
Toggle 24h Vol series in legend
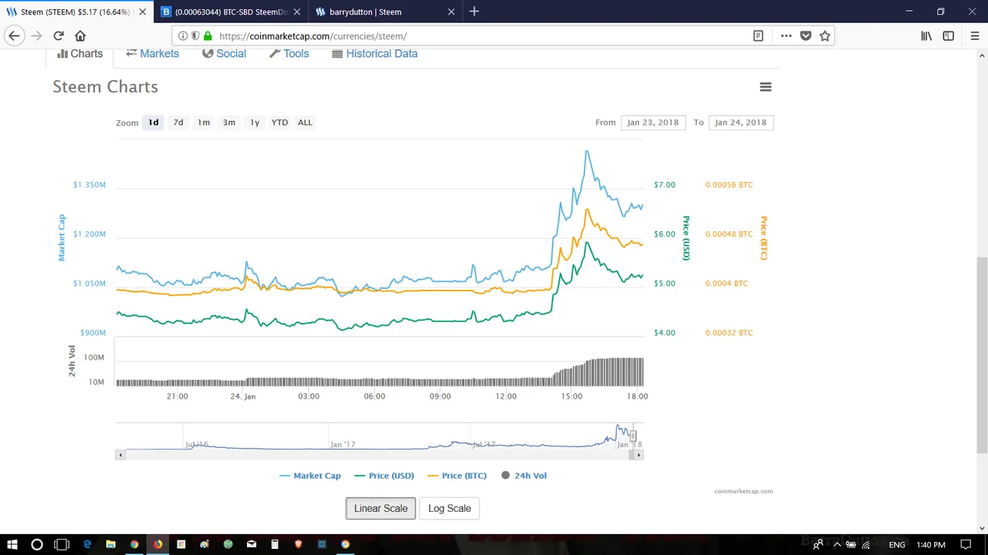pyautogui.click(x=524, y=476)
